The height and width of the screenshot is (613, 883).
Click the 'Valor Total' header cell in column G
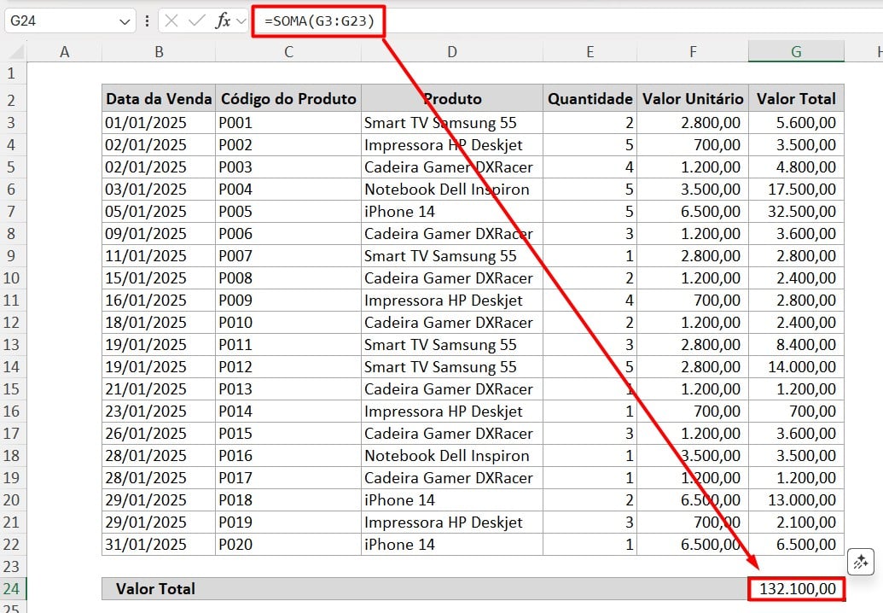coord(796,98)
